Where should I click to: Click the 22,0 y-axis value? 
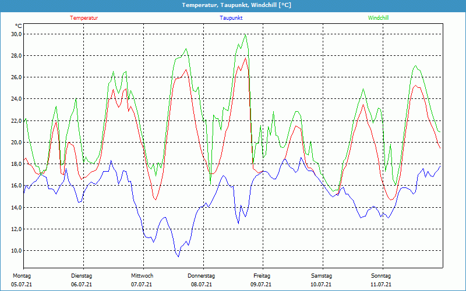click(x=16, y=120)
